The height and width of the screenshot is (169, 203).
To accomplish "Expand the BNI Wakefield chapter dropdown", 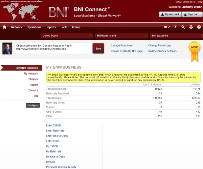I will [176, 35].
